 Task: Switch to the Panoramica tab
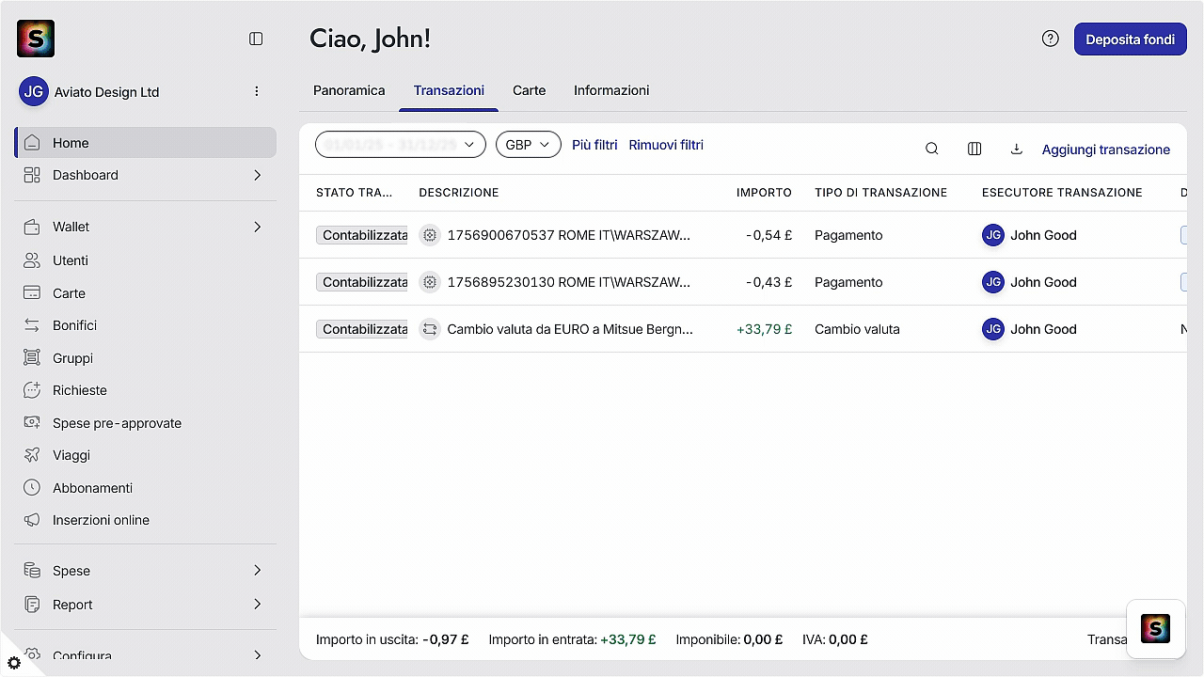349,90
